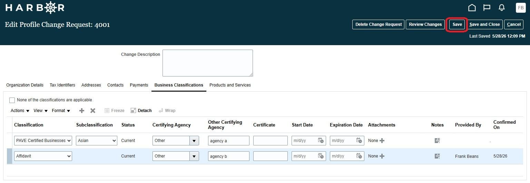Click the 'agency b' Other Certifying Agency field
The height and width of the screenshot is (183, 530).
[229, 156]
